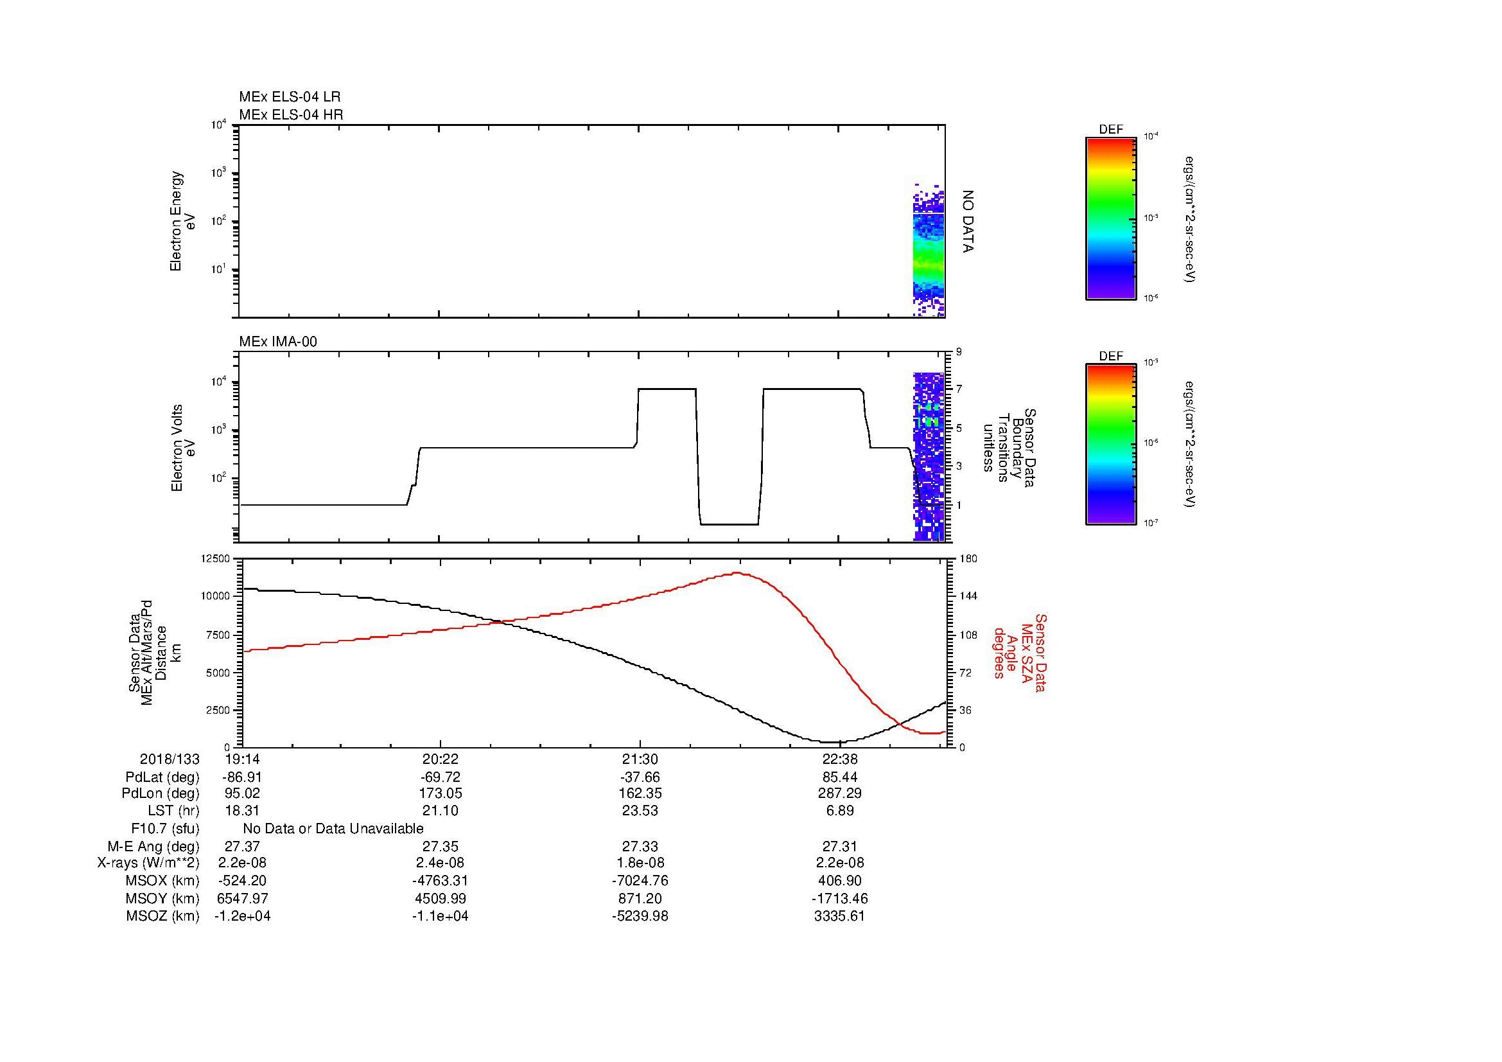Click the MSOY value '6547.97'
The width and height of the screenshot is (1502, 1062).
pos(243,898)
